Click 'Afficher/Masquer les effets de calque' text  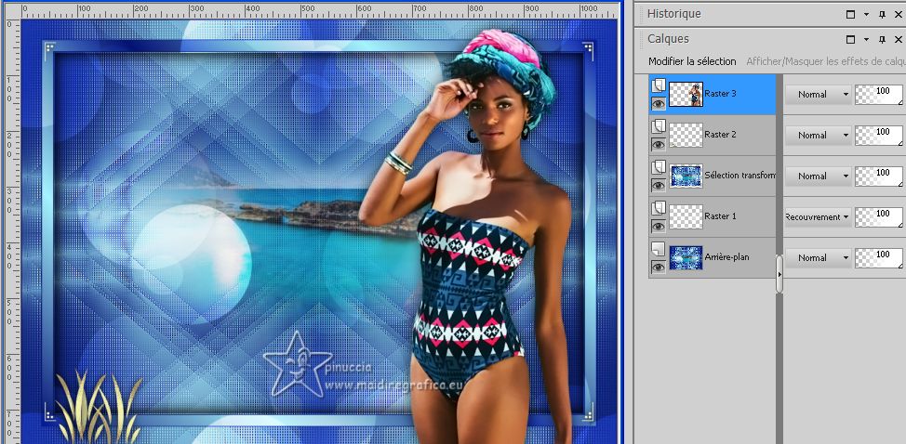(x=826, y=61)
